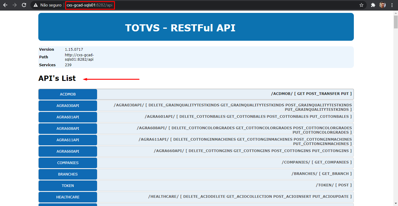Click the scrollbar down arrow
398x206 pixels.
click(395, 203)
